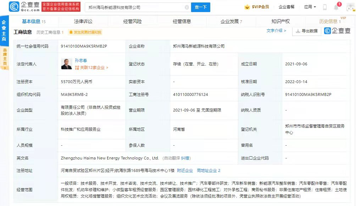The image size is (356, 206).
Task: Open 关联12家企业 link
Action: 93,68
